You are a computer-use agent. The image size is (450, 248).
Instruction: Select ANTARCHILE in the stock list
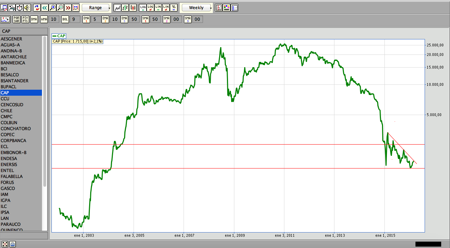(x=21, y=57)
